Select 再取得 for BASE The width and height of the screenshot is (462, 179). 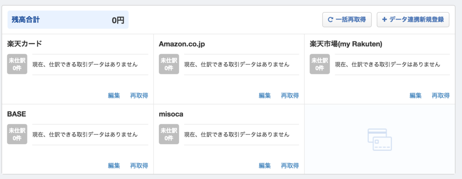(139, 165)
